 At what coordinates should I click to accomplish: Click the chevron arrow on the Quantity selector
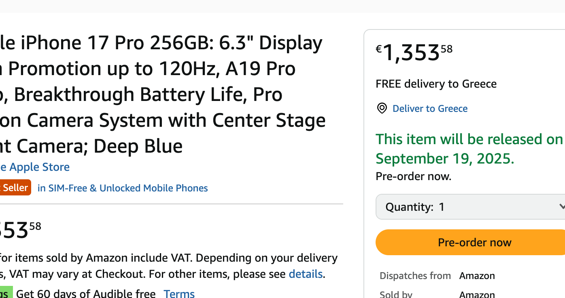click(x=562, y=207)
